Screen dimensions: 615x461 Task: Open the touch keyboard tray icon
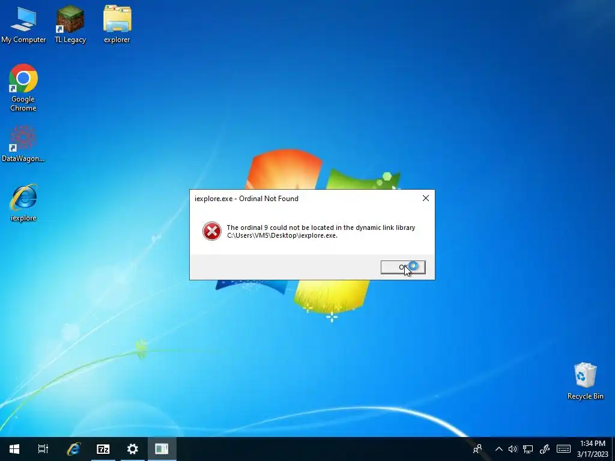563,449
